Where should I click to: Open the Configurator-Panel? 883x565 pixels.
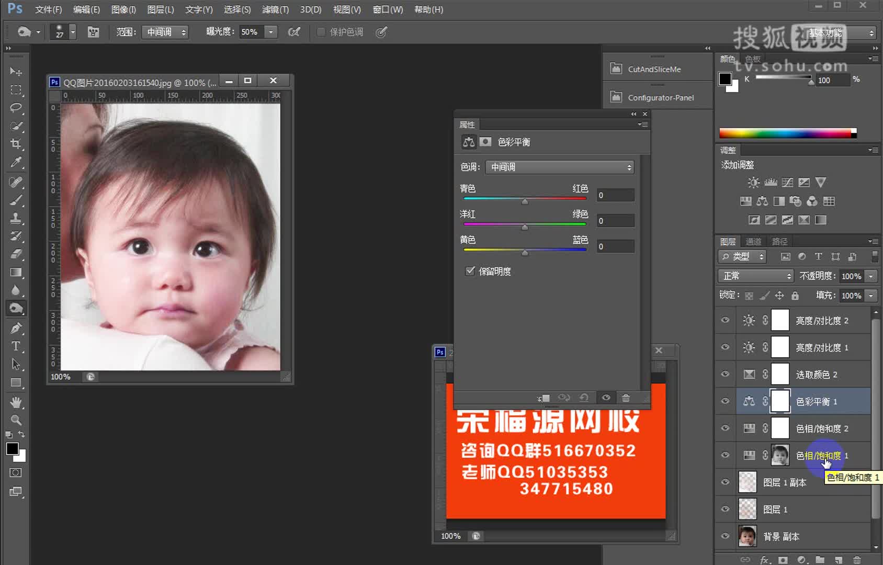tap(661, 97)
